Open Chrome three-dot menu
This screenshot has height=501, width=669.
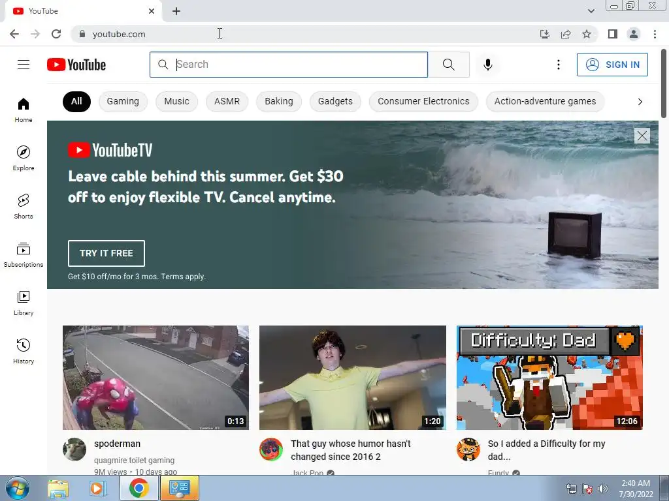coord(655,34)
